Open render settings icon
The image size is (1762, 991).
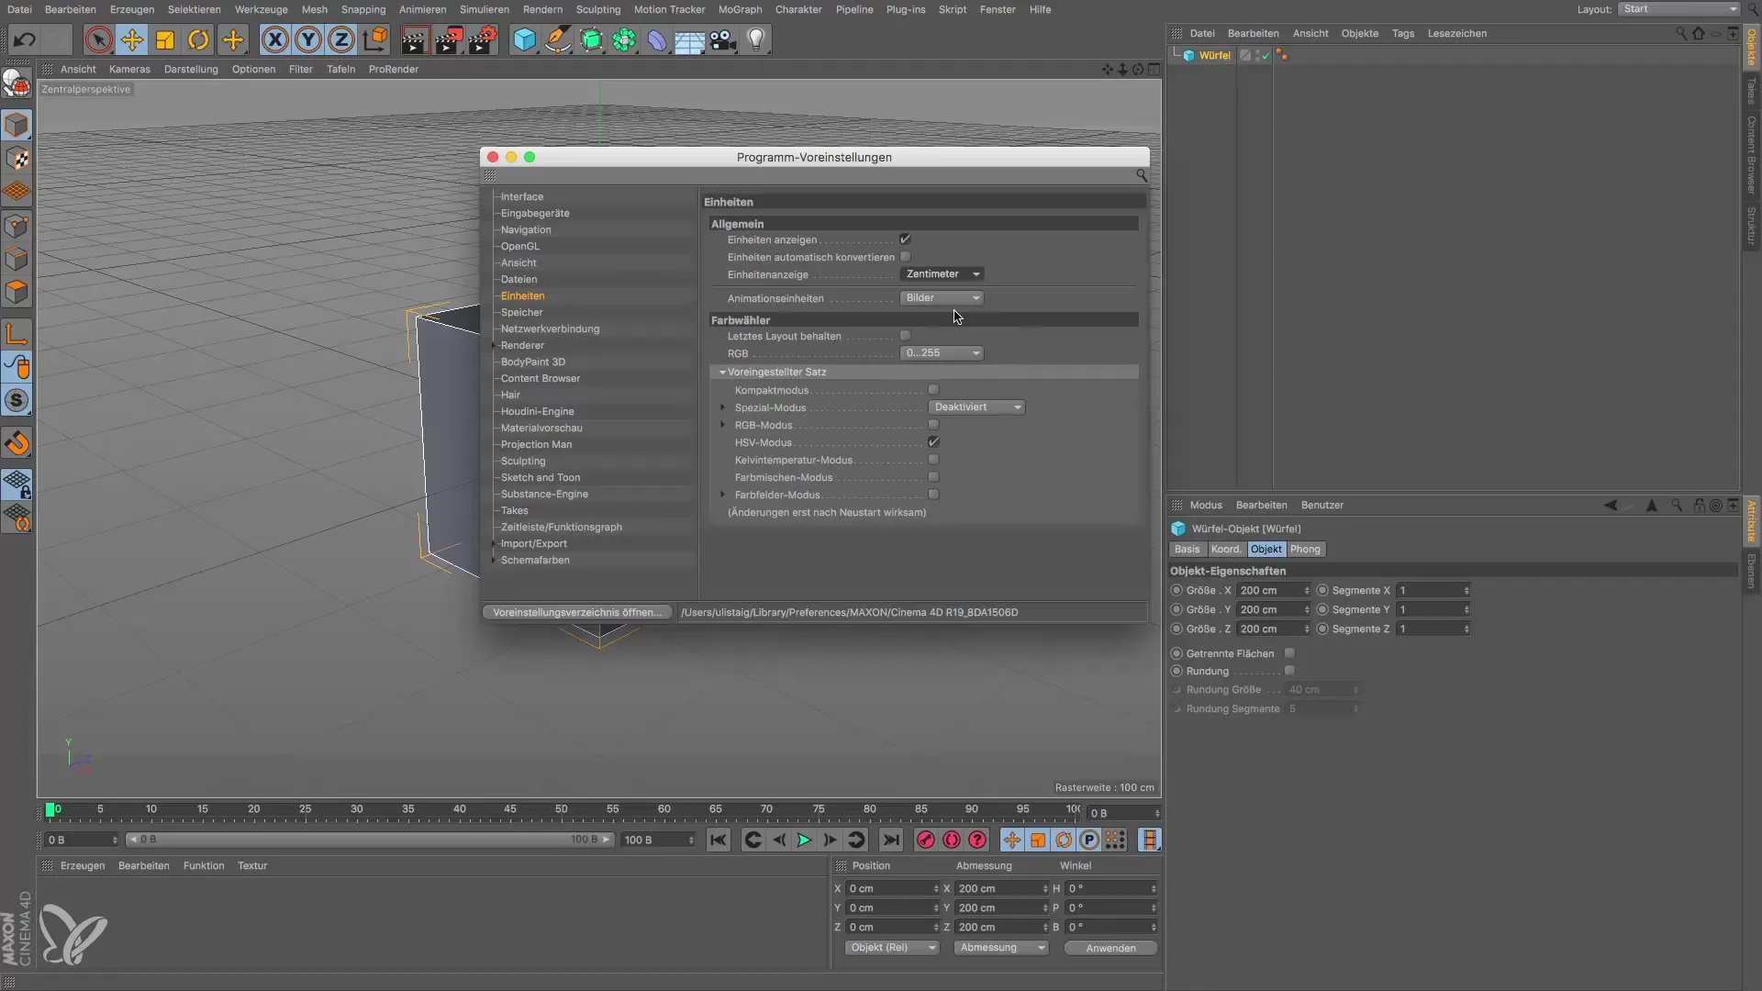483,40
